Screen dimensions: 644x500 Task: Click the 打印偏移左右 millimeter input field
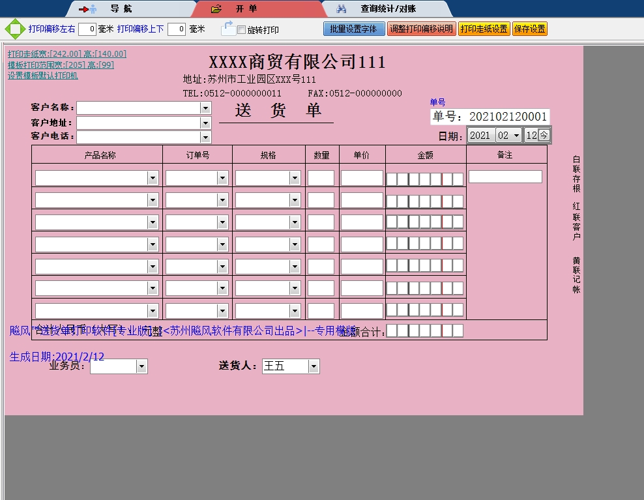click(87, 29)
